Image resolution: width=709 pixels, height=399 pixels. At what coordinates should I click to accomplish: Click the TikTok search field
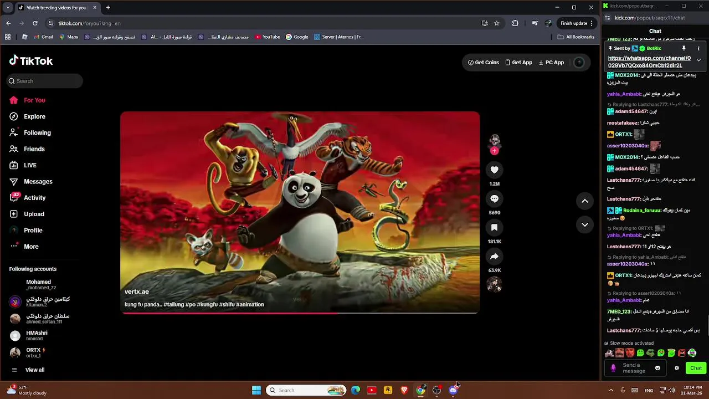click(x=45, y=81)
